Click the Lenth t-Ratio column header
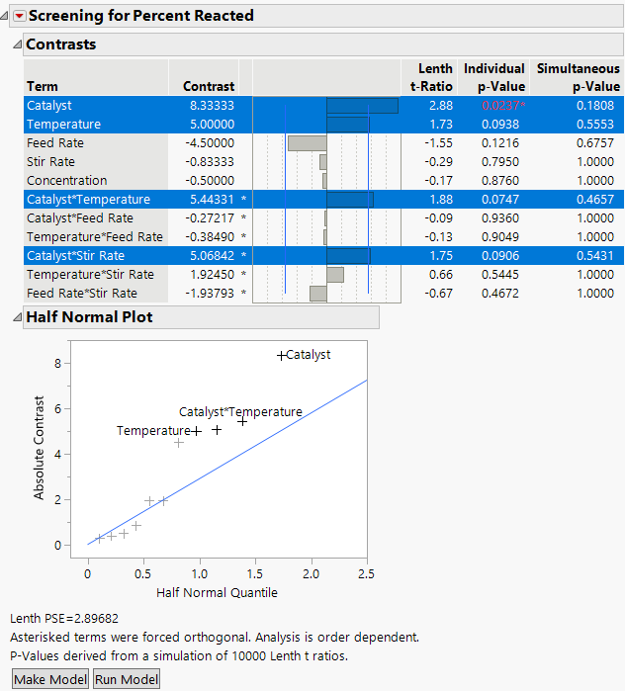 [x=430, y=77]
